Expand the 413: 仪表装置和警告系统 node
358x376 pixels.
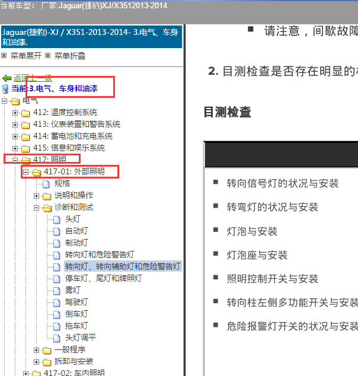15,125
